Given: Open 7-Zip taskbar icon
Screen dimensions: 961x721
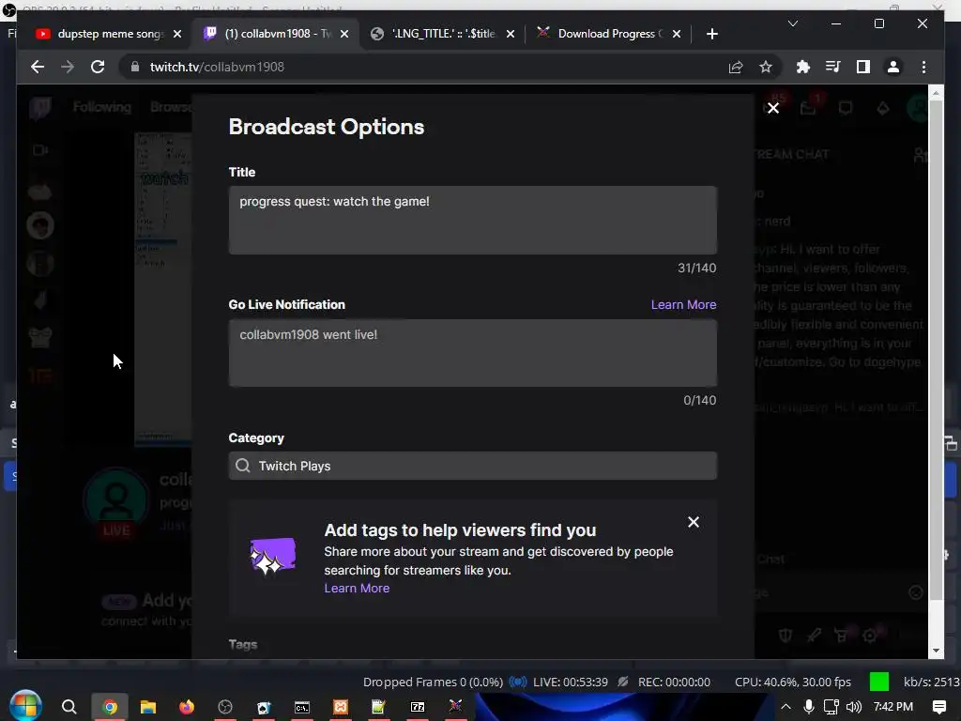Looking at the screenshot, I should [x=418, y=707].
